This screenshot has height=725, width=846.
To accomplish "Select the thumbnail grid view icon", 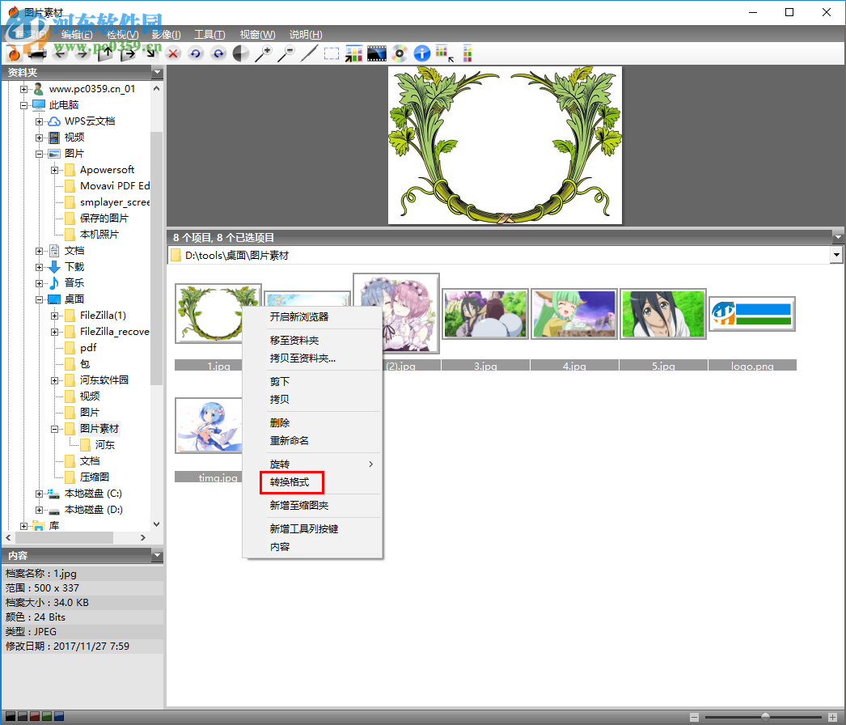I will click(353, 53).
